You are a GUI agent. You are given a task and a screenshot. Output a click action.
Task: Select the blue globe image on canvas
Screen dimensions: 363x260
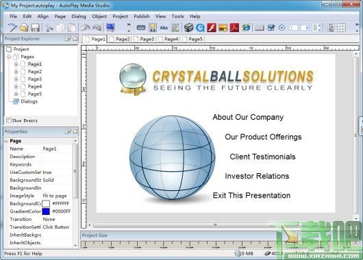172,158
